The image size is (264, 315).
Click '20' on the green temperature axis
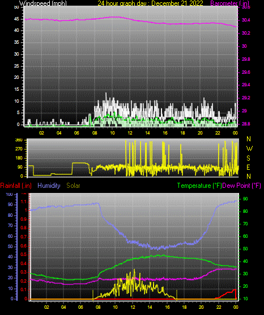pos(245,286)
